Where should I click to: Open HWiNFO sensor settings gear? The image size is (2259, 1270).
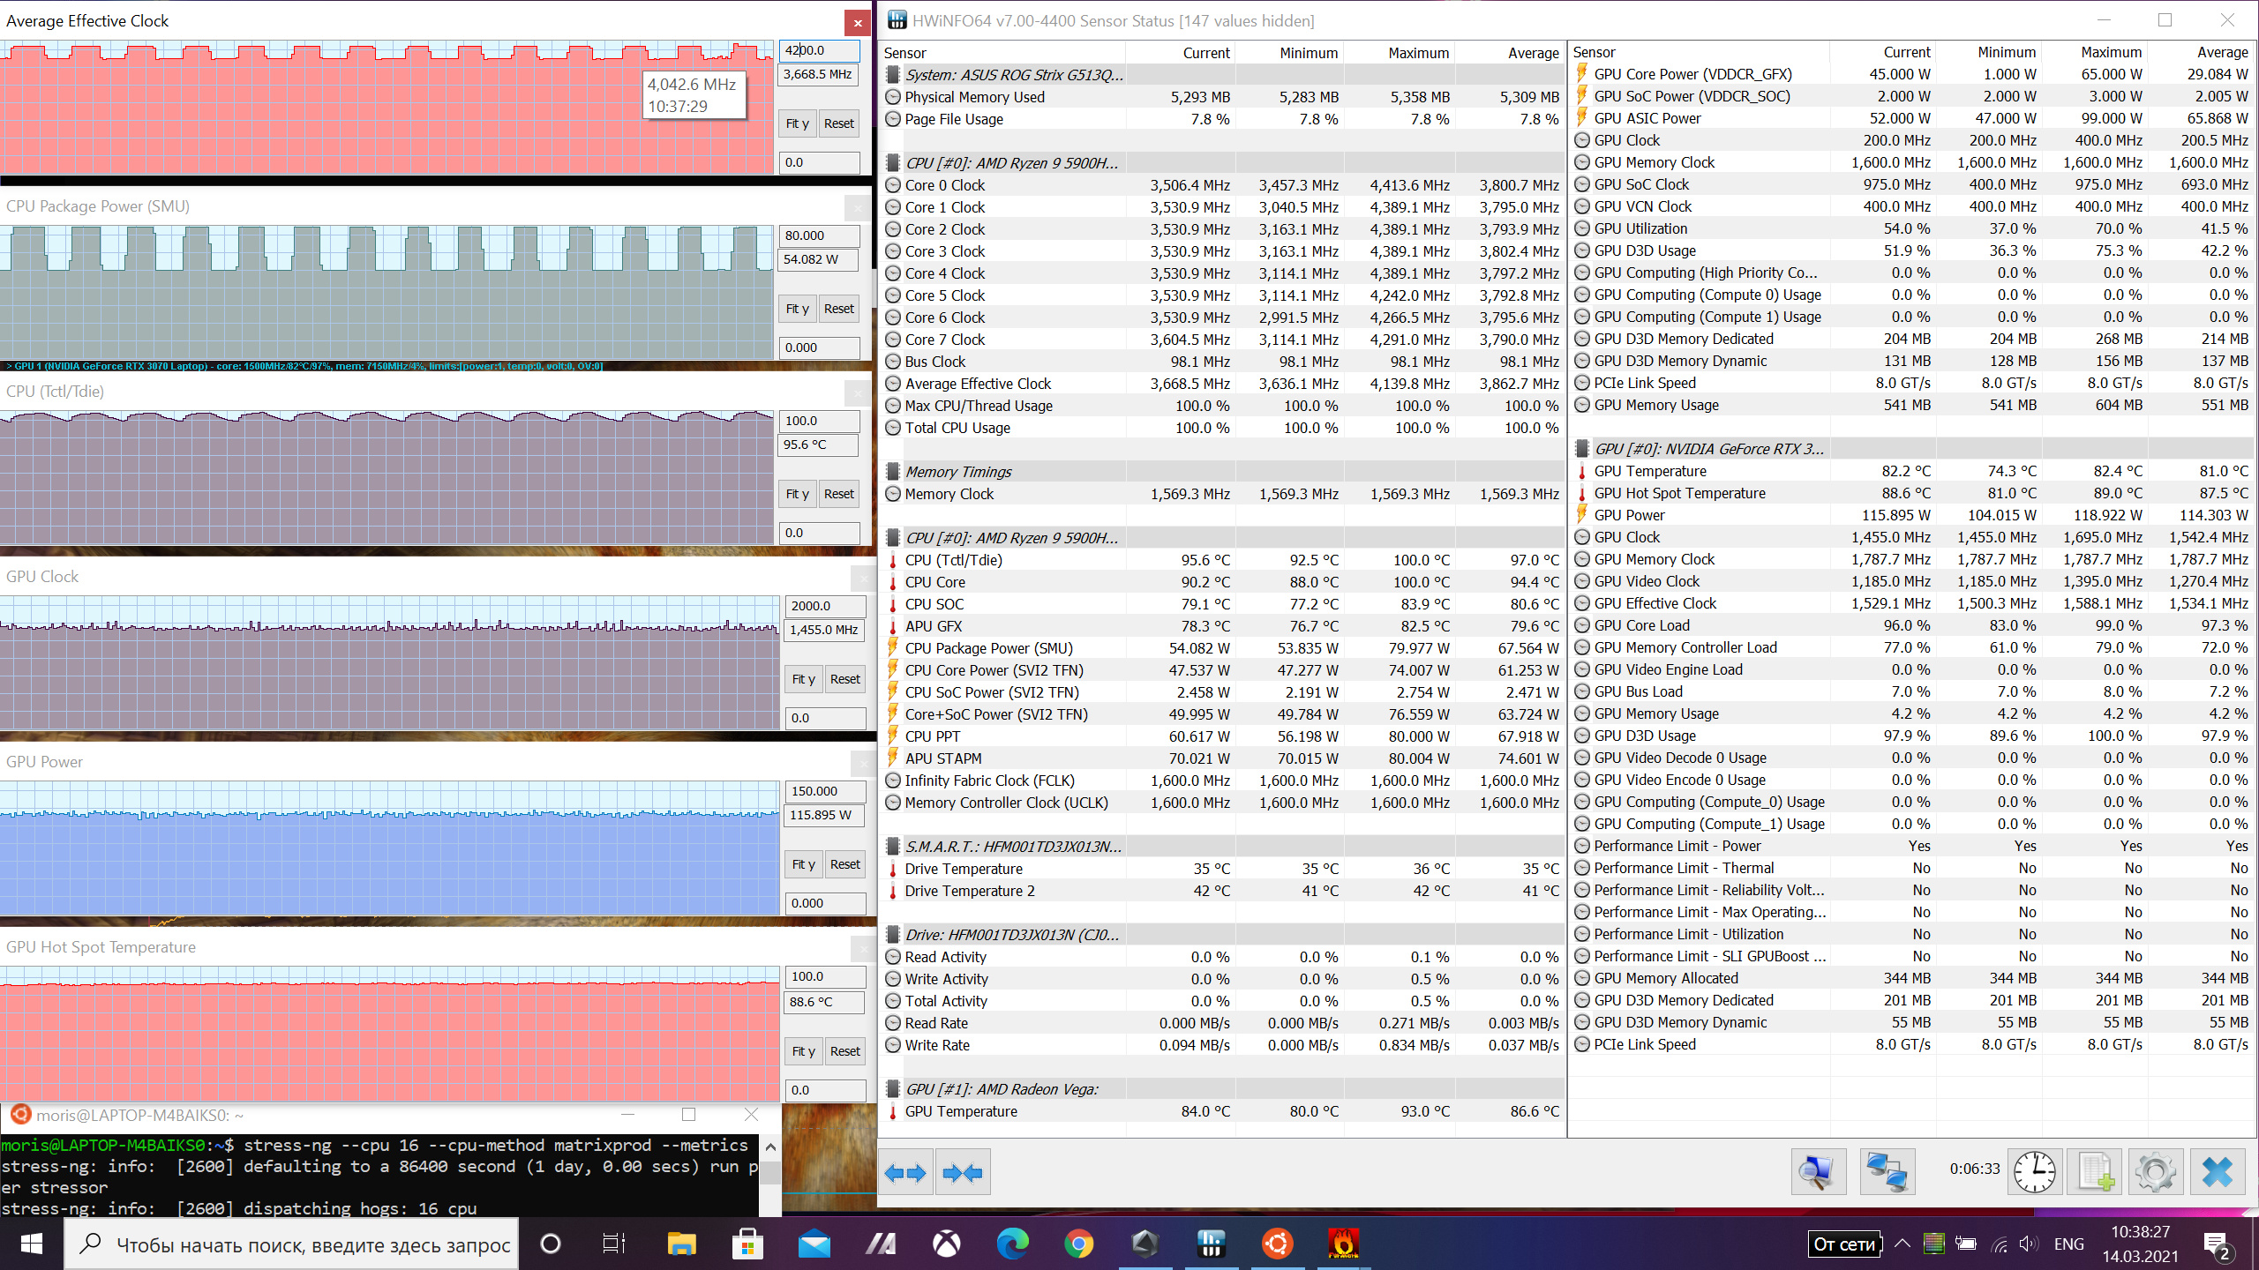[2156, 1172]
